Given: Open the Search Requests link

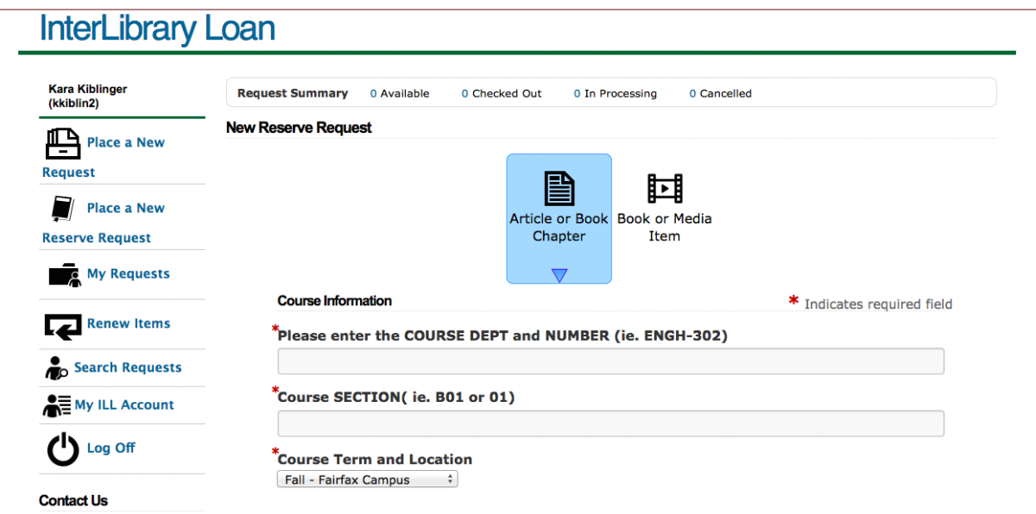Looking at the screenshot, I should [x=128, y=367].
